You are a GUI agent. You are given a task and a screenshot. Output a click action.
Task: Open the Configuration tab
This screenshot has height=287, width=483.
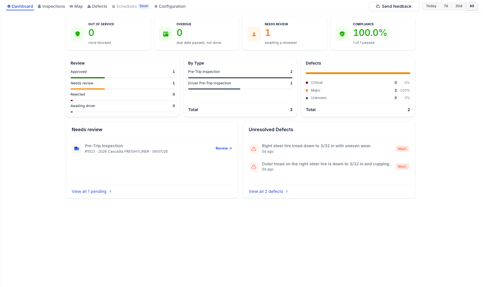[x=170, y=6]
